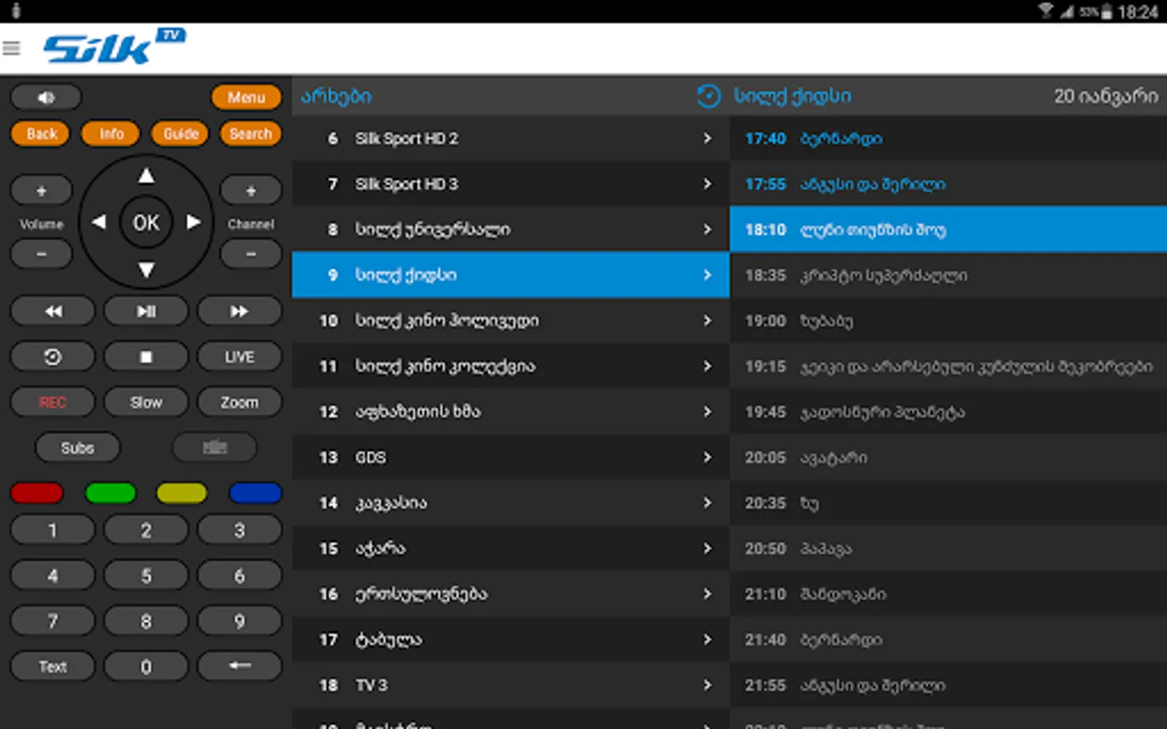This screenshot has width=1167, height=729.
Task: Click the backspace arrow key on the keypad
Action: coord(239,667)
